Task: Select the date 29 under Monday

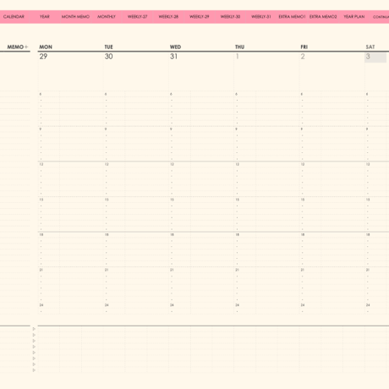Action: click(43, 57)
